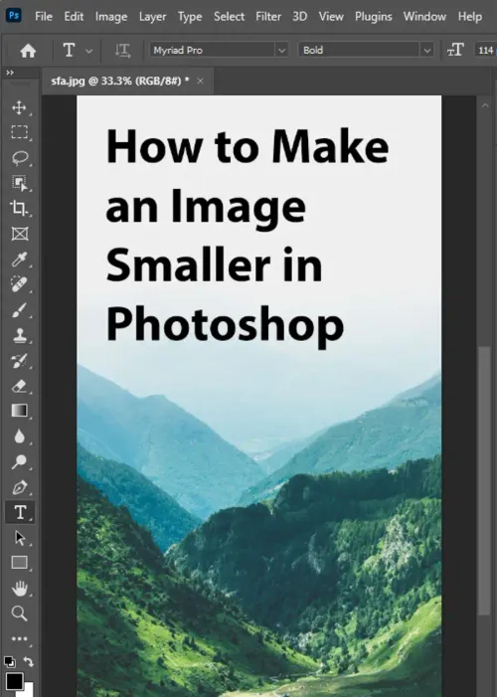The width and height of the screenshot is (497, 697).
Task: Open the Image menu
Action: tap(111, 17)
